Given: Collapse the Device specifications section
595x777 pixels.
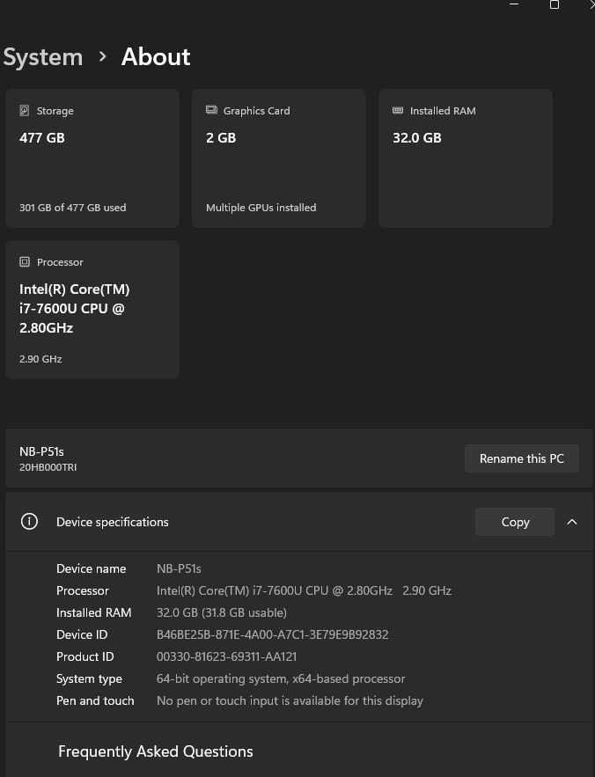Looking at the screenshot, I should point(572,522).
